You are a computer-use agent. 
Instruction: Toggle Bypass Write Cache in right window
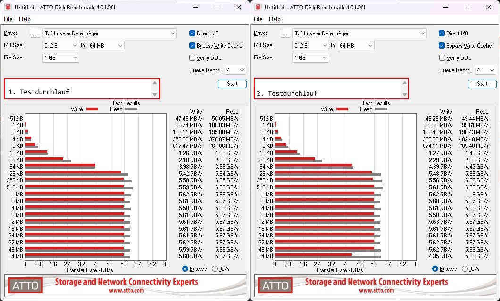click(x=442, y=46)
